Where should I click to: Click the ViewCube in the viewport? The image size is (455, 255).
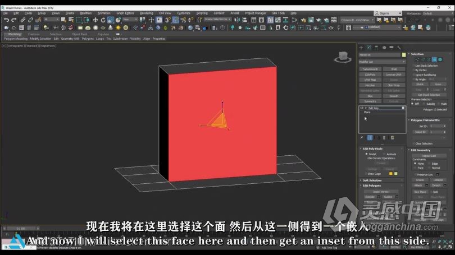[343, 57]
